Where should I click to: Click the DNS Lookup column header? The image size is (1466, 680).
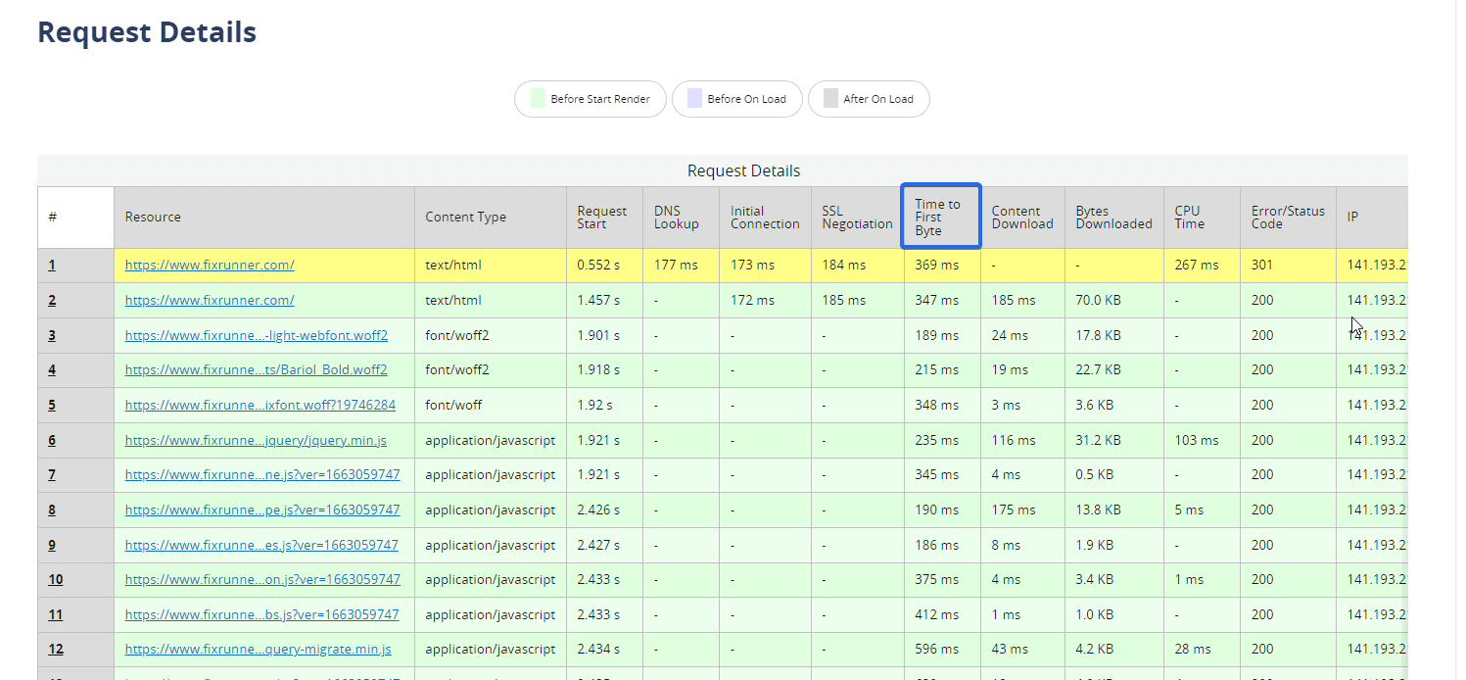[x=682, y=217]
